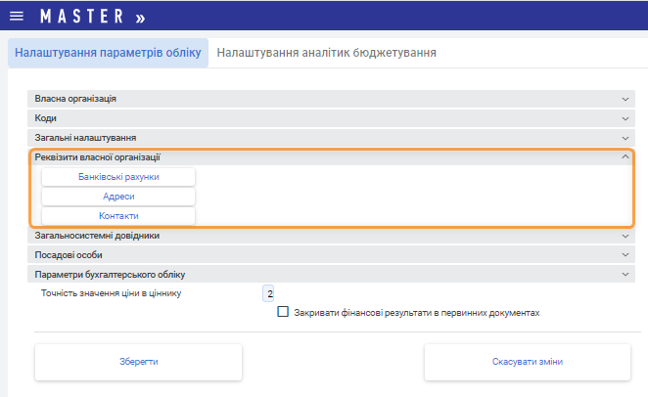The image size is (648, 397).
Task: Open Банківські рахунки
Action: (118, 177)
